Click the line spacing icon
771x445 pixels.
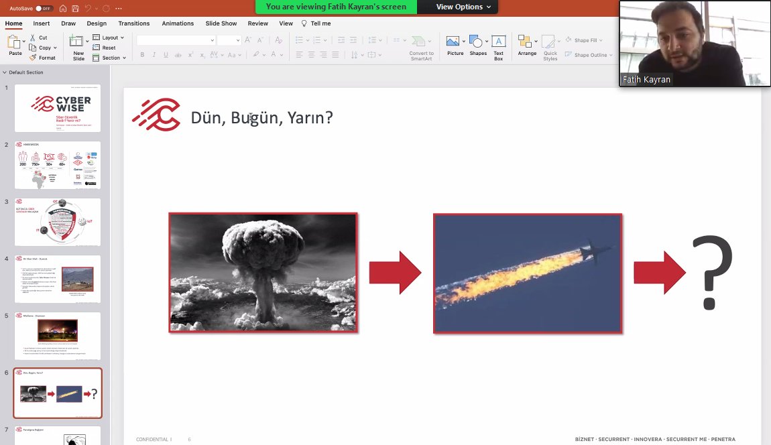[x=372, y=40]
